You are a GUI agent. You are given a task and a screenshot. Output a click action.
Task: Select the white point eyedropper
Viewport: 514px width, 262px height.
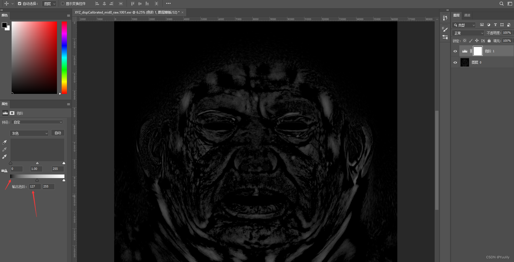click(x=4, y=157)
